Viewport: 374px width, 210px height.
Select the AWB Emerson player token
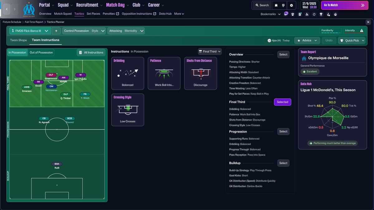27,89
